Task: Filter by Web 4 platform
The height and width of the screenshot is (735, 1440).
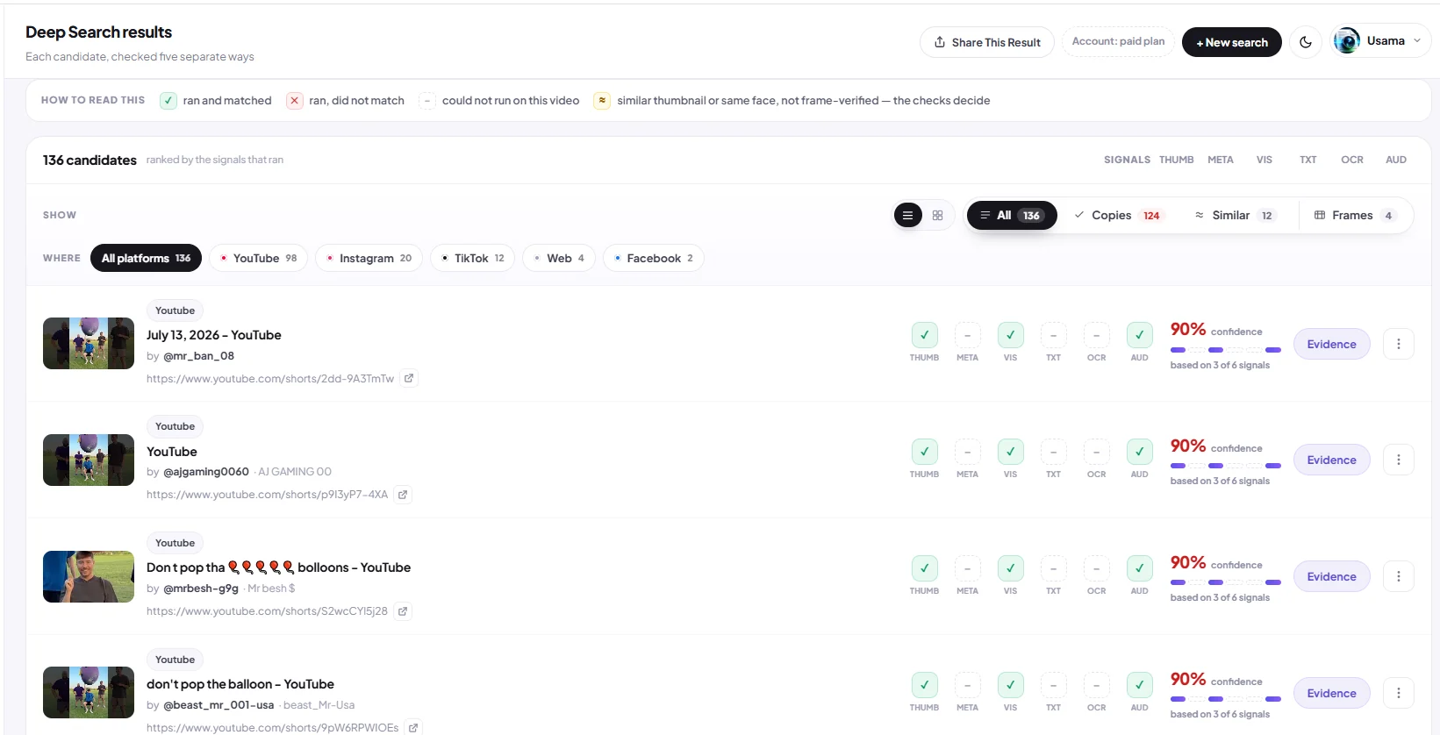Action: (x=559, y=258)
